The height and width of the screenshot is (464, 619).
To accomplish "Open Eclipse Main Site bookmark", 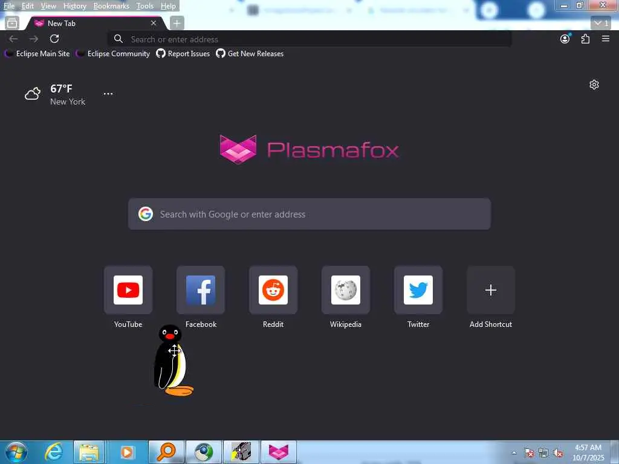I will [x=37, y=54].
